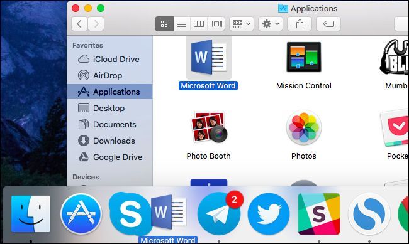
Task: Launch App Store from the Dock
Action: coord(81,214)
